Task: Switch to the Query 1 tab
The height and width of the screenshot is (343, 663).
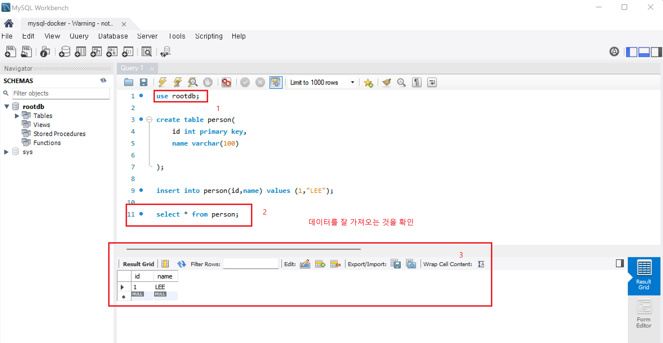Action: point(132,68)
